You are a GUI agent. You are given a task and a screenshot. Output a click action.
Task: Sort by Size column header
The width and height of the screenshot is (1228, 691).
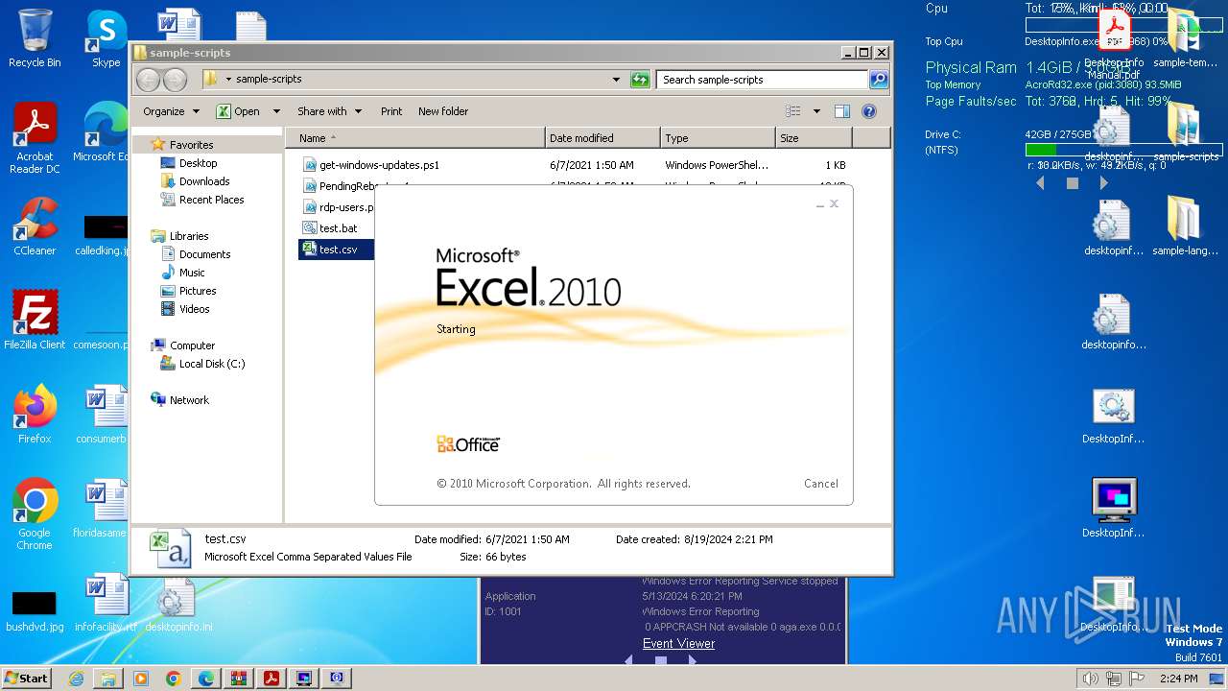(x=814, y=138)
